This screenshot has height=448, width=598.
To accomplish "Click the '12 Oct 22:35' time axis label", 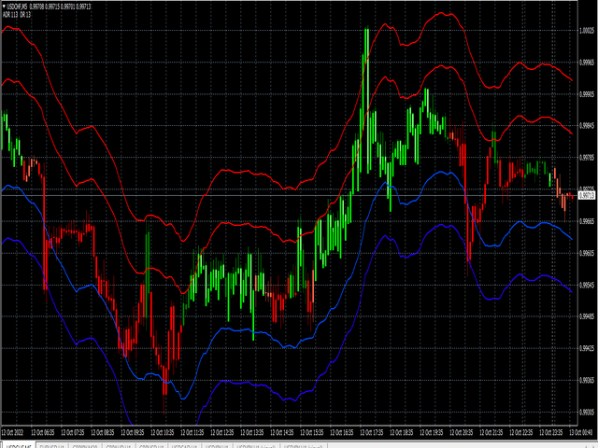I will pyautogui.click(x=521, y=432).
